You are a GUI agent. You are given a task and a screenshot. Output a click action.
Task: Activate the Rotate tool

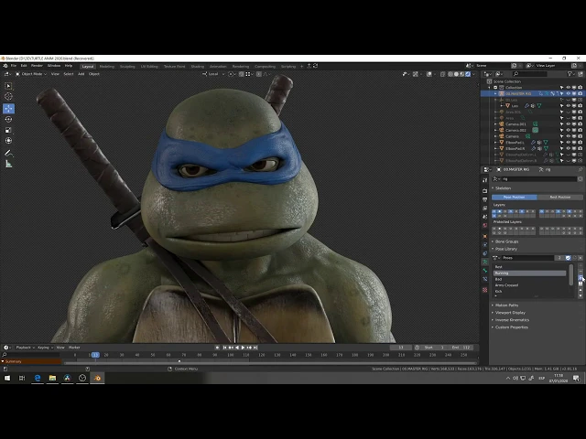pyautogui.click(x=8, y=119)
